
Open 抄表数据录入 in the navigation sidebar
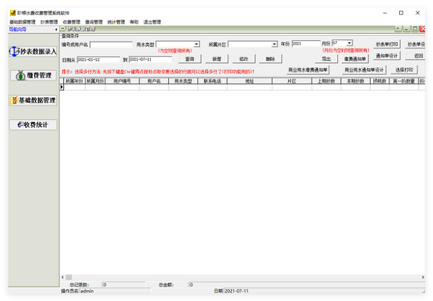pyautogui.click(x=32, y=52)
